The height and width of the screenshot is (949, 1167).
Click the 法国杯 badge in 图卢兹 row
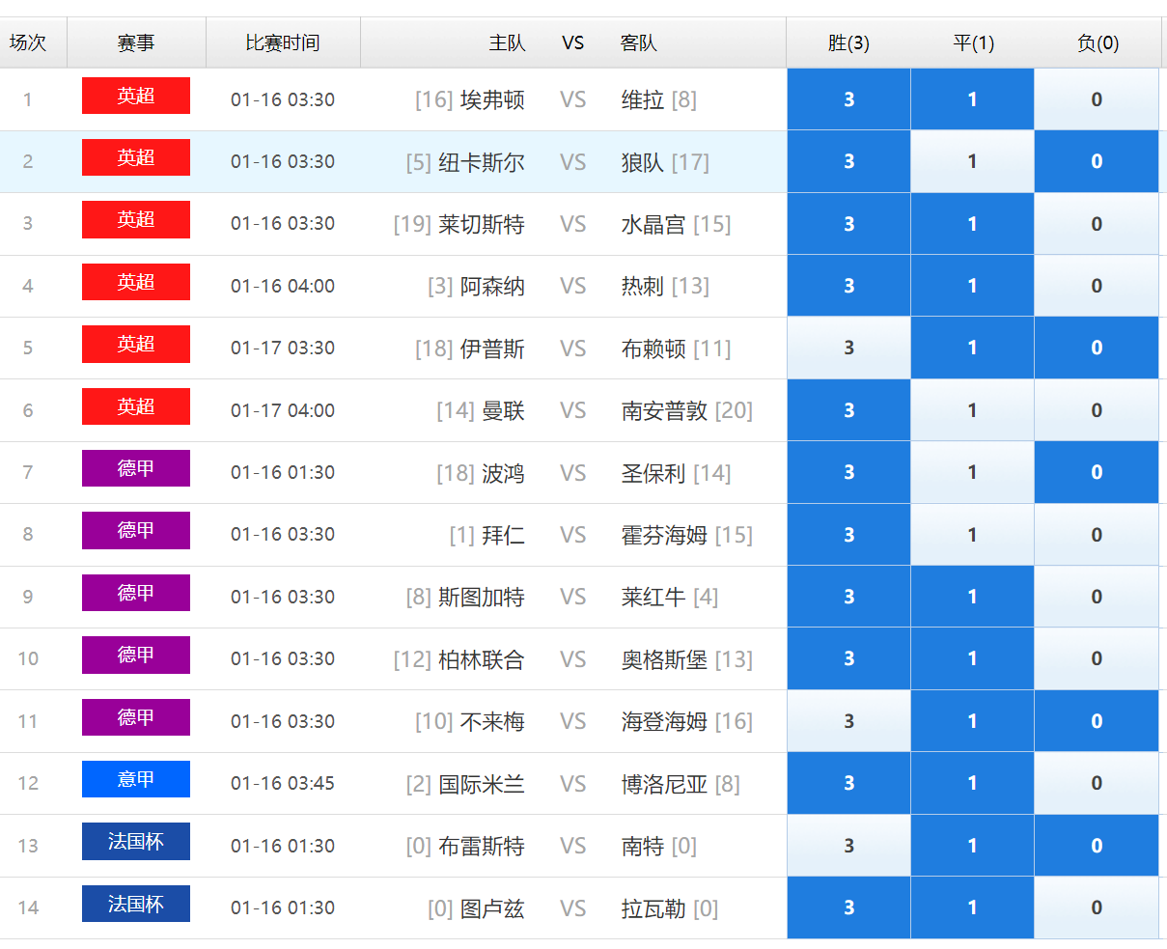point(136,904)
